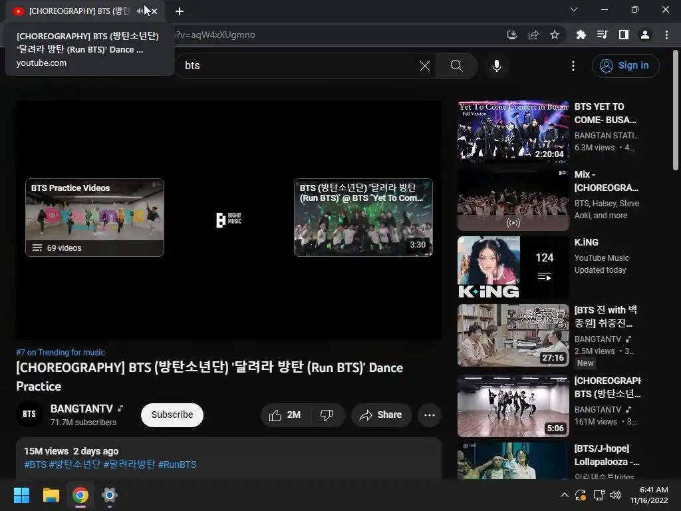This screenshot has width=681, height=511.
Task: Open network icon in system tray
Action: [599, 495]
